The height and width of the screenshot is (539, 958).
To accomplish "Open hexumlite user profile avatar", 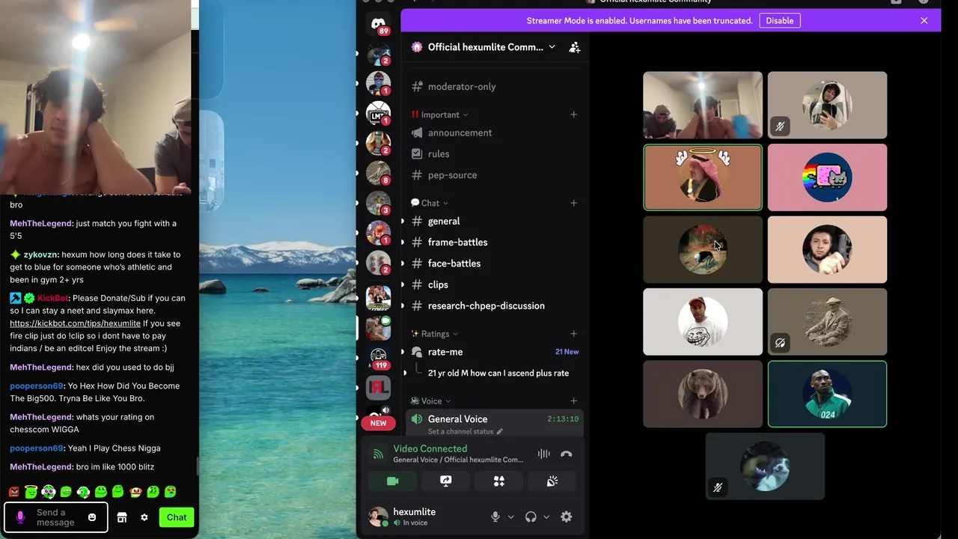I will click(x=379, y=517).
